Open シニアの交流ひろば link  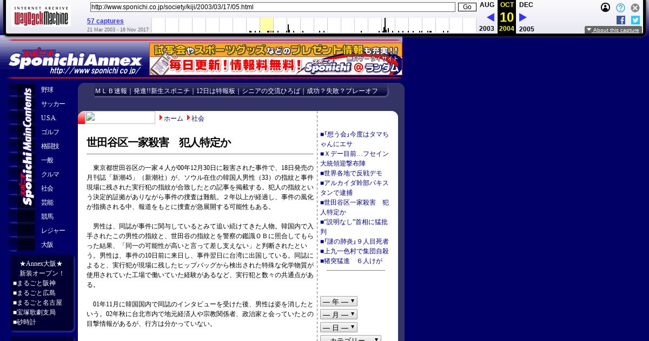tap(271, 91)
